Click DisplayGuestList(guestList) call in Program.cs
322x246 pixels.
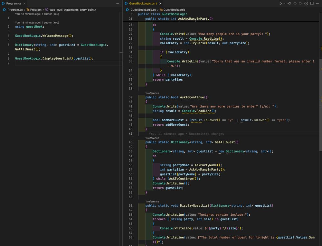54,58
